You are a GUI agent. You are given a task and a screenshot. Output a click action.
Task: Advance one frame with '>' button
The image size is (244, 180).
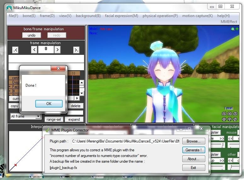click(x=57, y=50)
